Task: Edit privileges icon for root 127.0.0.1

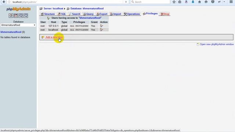Action: click(102, 26)
